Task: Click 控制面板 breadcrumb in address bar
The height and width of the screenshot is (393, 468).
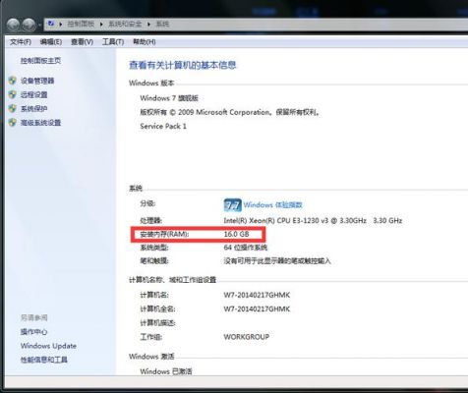Action: tap(81, 24)
